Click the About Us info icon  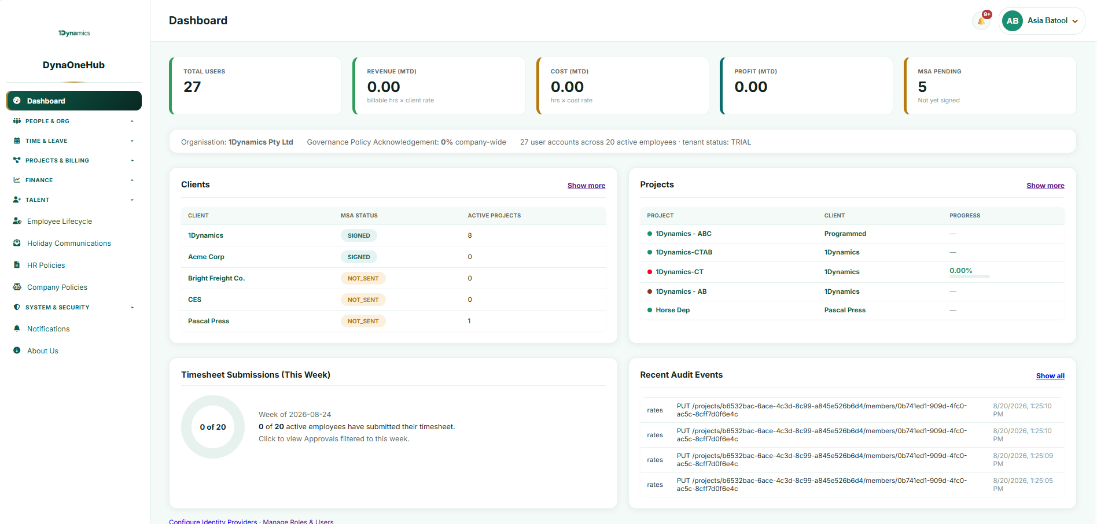pyautogui.click(x=17, y=350)
